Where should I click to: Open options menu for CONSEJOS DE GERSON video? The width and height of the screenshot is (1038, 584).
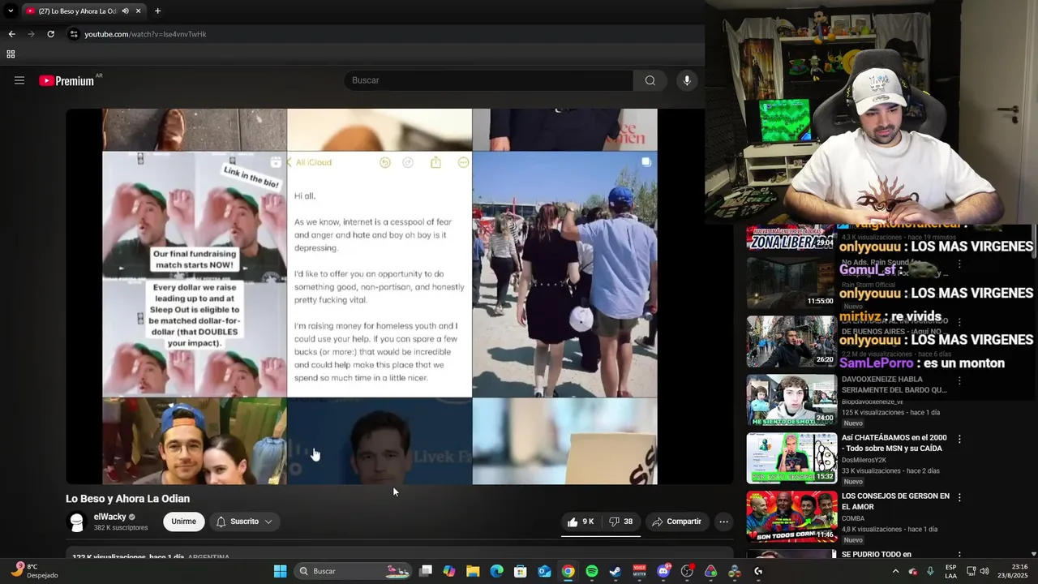point(959,497)
